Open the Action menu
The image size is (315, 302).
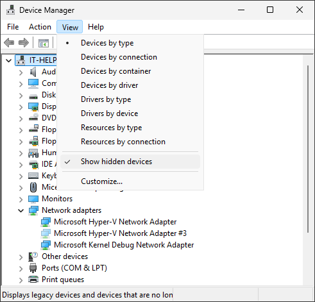pyautogui.click(x=40, y=27)
